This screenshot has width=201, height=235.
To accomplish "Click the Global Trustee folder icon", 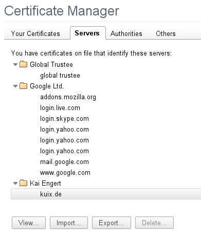I will click(23, 64).
